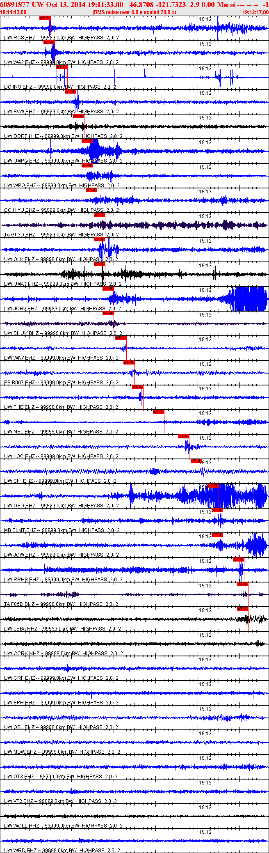This screenshot has width=269, height=853.
Task: Click the UW.WIW EHZ station label
Action: pos(20,358)
